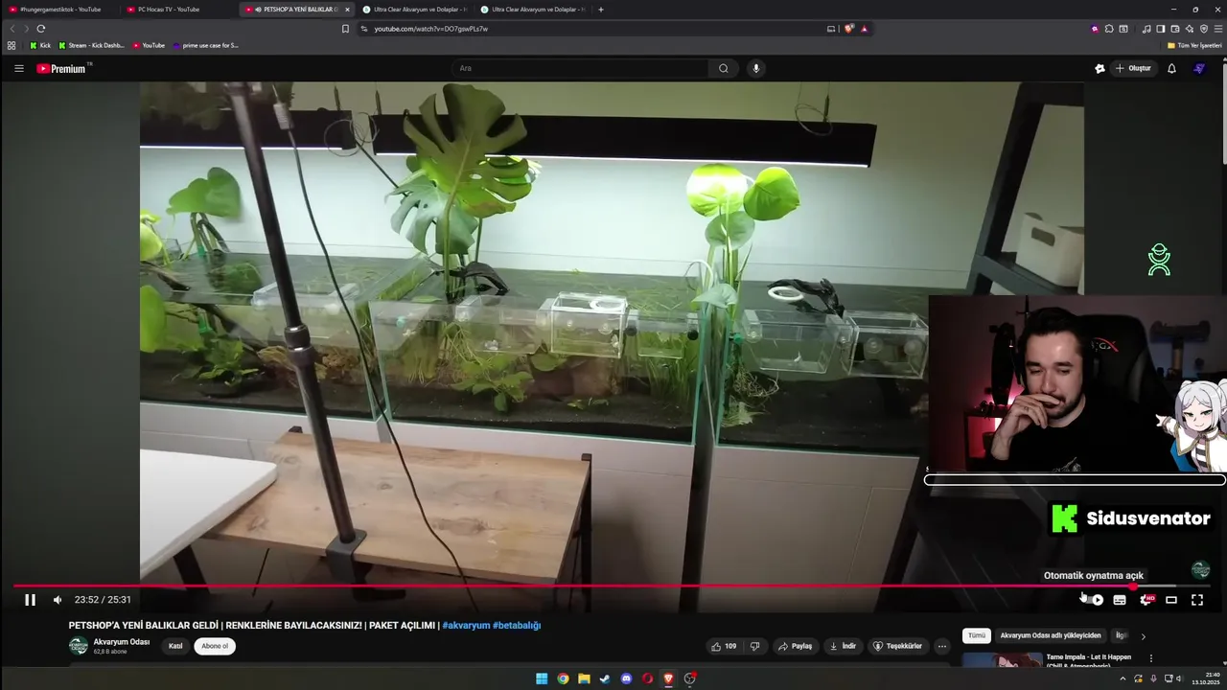Open the HD settings gear in player
The image size is (1227, 690).
pos(1146,600)
